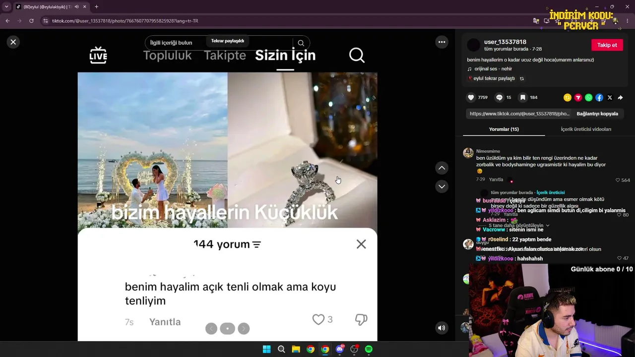This screenshot has width=635, height=357.
Task: Show next image using right carousel arrow
Action: 244,328
